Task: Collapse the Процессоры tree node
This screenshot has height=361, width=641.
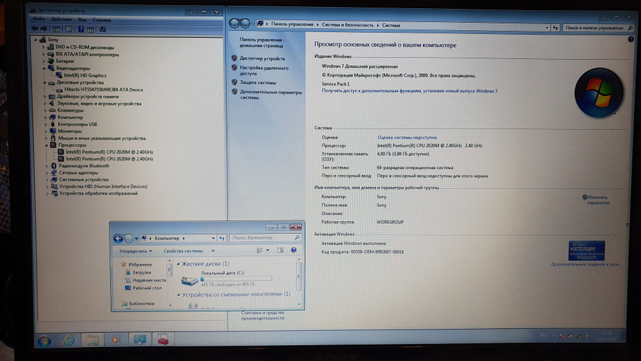Action: coord(46,145)
